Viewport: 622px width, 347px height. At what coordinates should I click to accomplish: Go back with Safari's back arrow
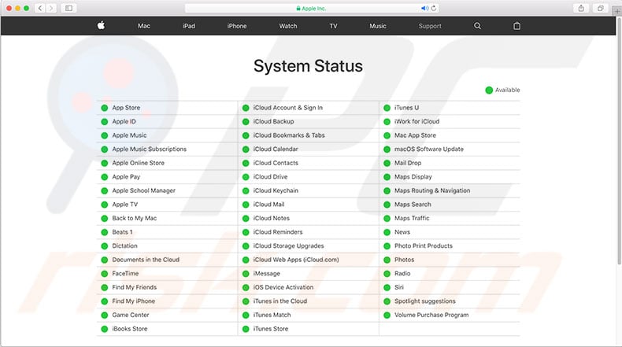click(39, 8)
